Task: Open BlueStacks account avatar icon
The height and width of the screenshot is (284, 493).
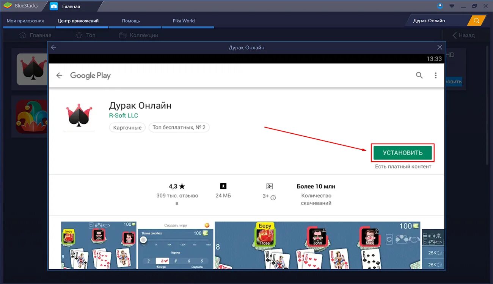Action: coord(440,6)
